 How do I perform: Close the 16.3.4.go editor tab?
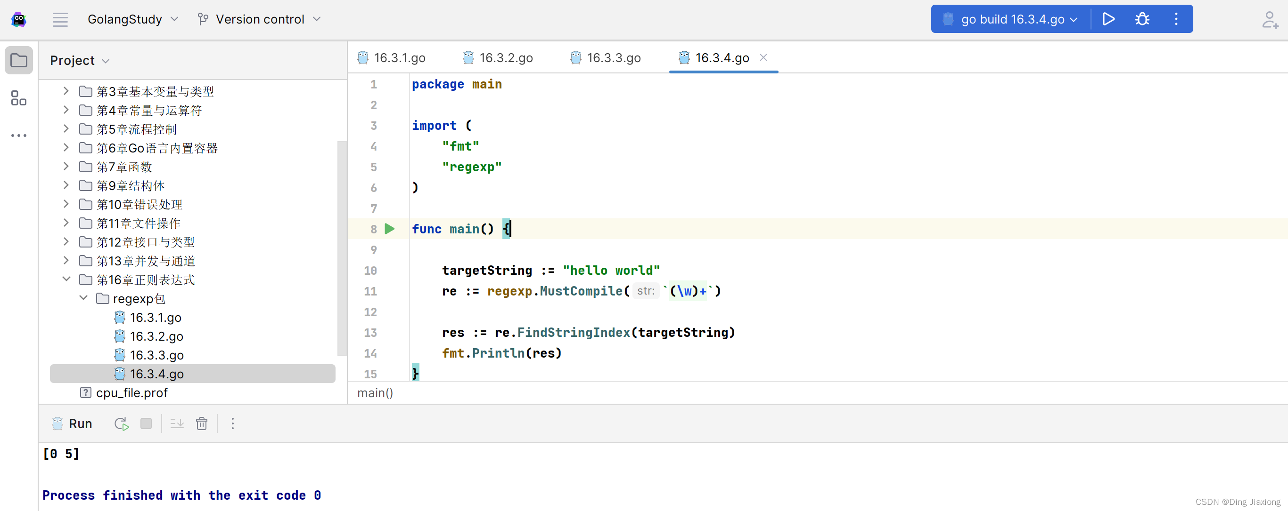pyautogui.click(x=763, y=57)
